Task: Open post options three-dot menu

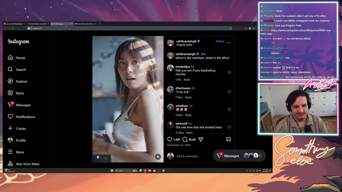Action: (x=228, y=42)
